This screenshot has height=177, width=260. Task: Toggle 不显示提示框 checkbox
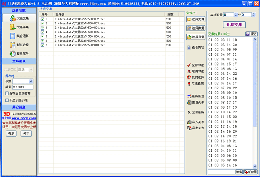click(7, 100)
